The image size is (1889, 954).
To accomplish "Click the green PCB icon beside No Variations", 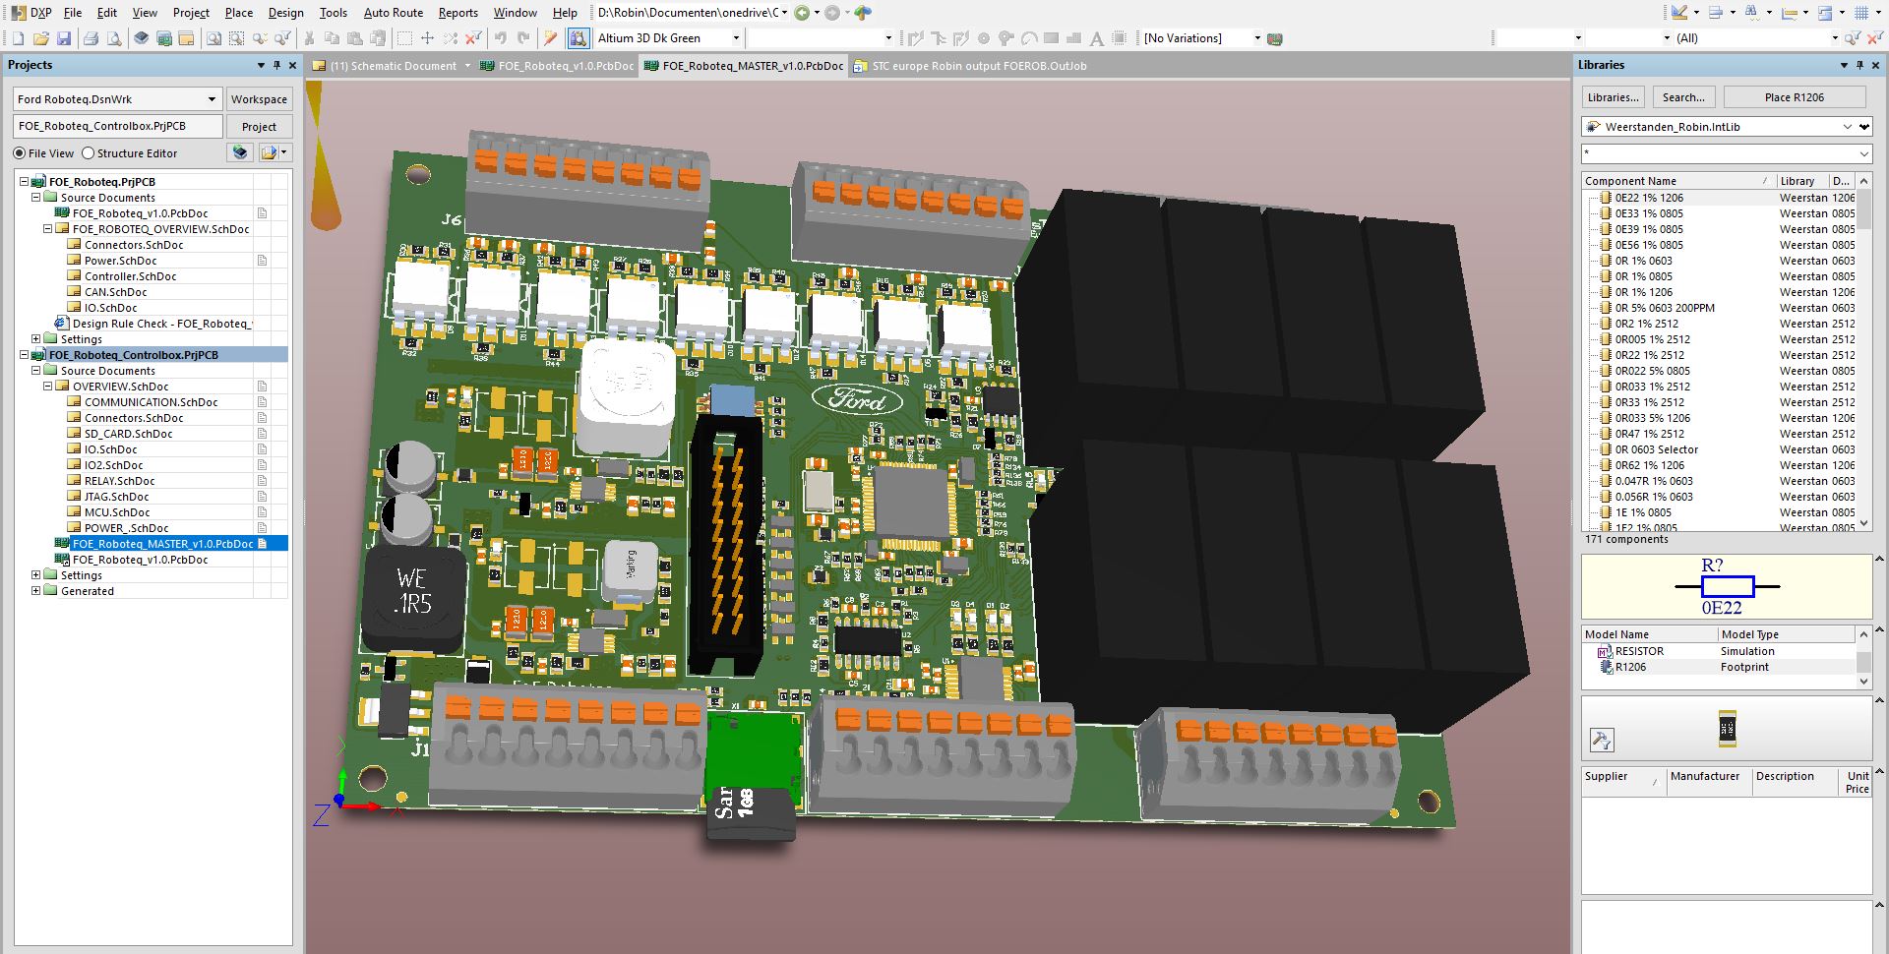I will pos(1276,38).
